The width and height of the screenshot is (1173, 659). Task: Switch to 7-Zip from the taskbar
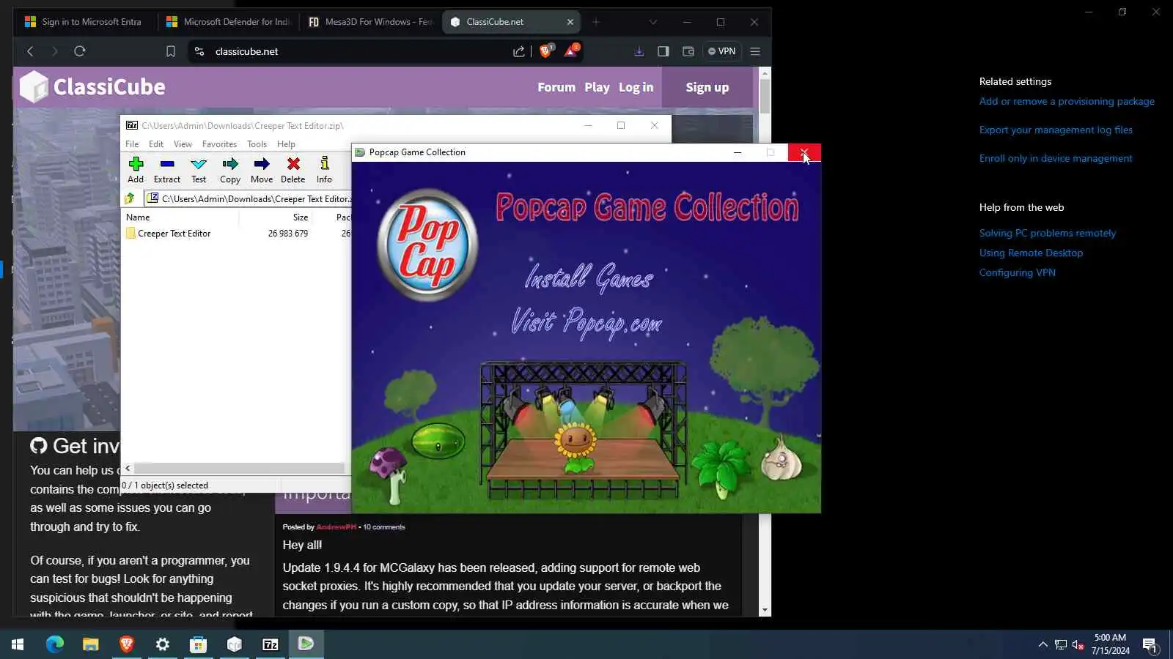(x=271, y=644)
